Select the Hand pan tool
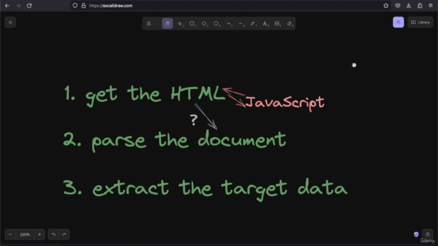This screenshot has height=246, width=438. pos(167,23)
